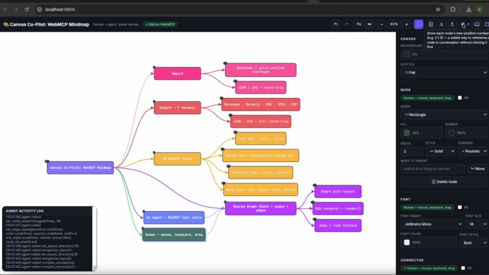Click the Move button
Viewport: 489px width, 275px height.
pyautogui.click(x=477, y=169)
